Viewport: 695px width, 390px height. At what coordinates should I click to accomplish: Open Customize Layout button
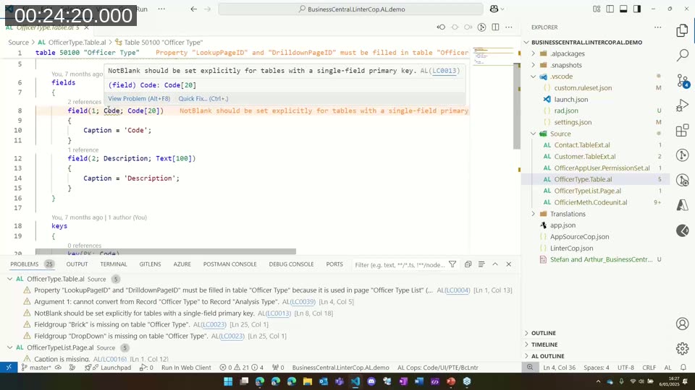tap(597, 9)
